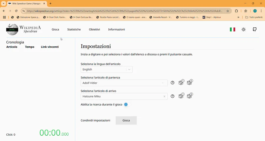The width and height of the screenshot is (265, 141).
Task: Click the browser address bar URL
Action: 125,11
